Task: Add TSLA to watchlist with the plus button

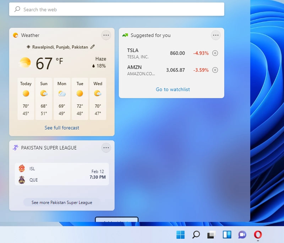Action: (x=215, y=53)
